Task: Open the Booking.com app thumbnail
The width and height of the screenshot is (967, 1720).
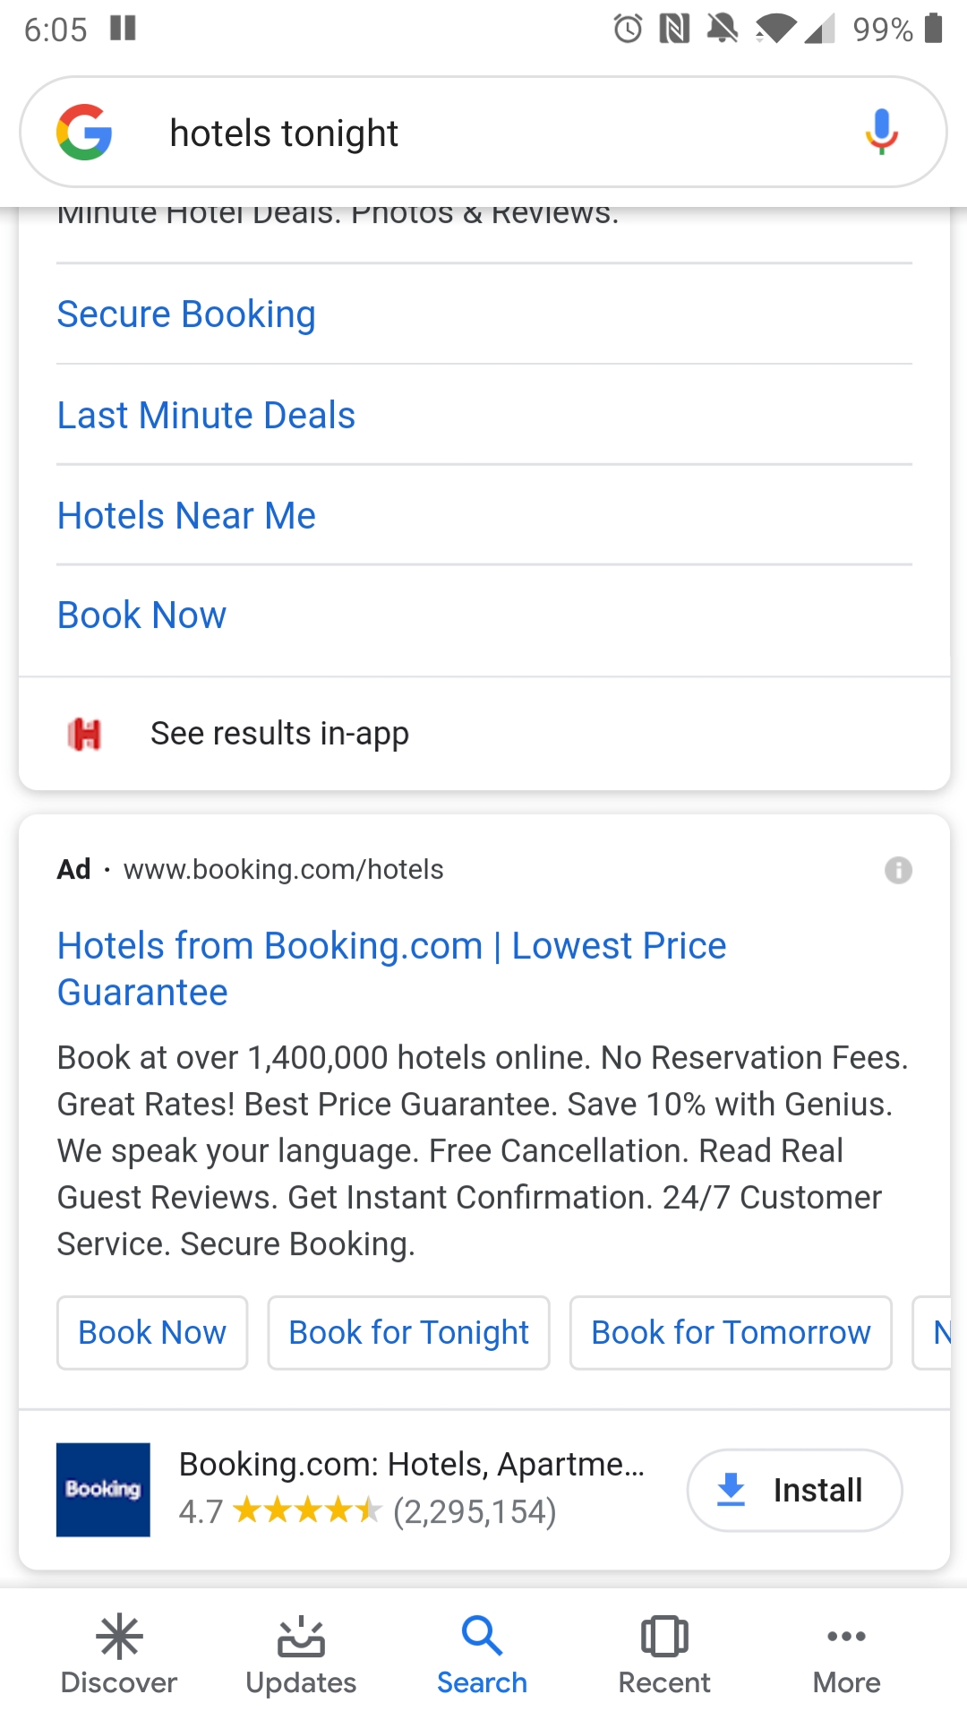Action: (x=103, y=1490)
